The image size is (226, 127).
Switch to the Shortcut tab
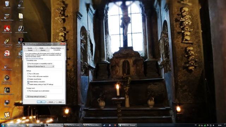[43, 50]
